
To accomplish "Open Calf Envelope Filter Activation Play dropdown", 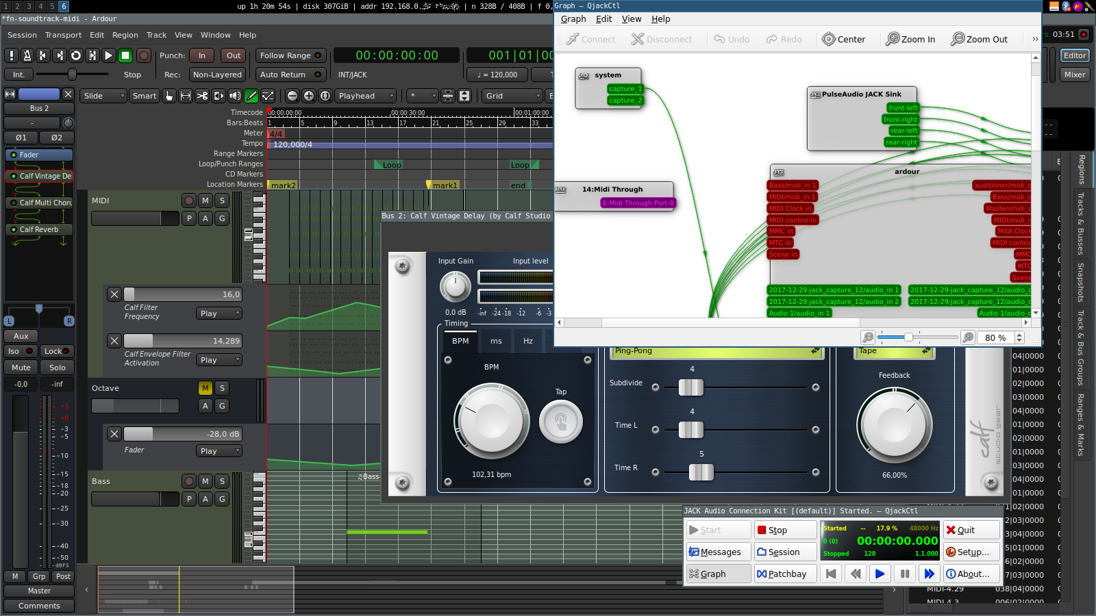I will [219, 360].
